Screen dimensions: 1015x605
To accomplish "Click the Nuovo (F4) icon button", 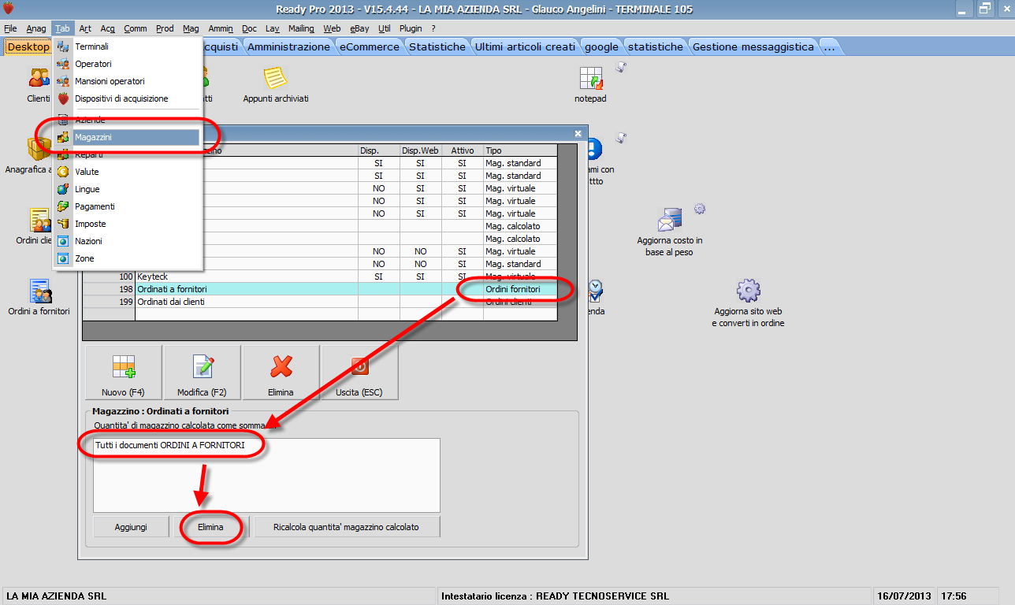I will [124, 373].
